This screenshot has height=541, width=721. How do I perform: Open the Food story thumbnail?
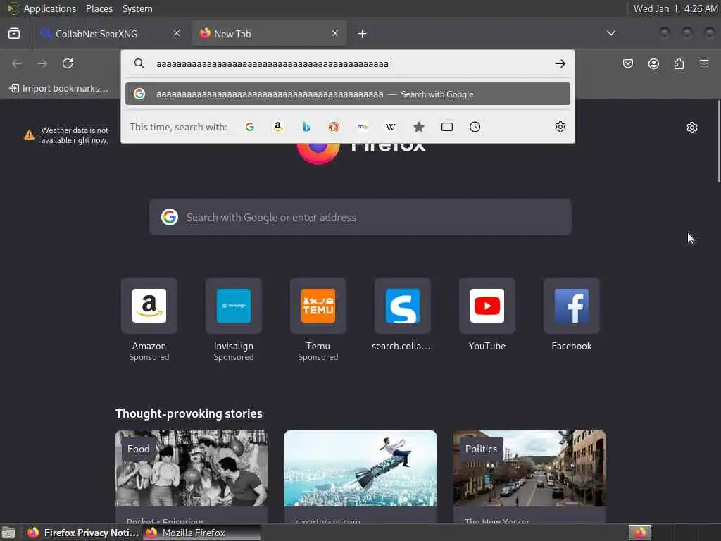(192, 468)
